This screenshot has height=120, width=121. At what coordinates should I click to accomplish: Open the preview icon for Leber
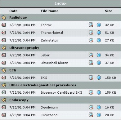91,55
